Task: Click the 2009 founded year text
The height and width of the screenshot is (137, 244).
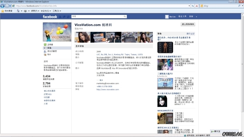Action: coord(98,51)
